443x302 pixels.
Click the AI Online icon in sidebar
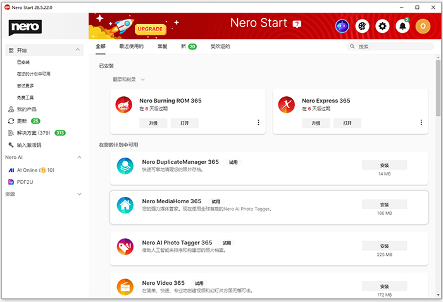coord(11,170)
